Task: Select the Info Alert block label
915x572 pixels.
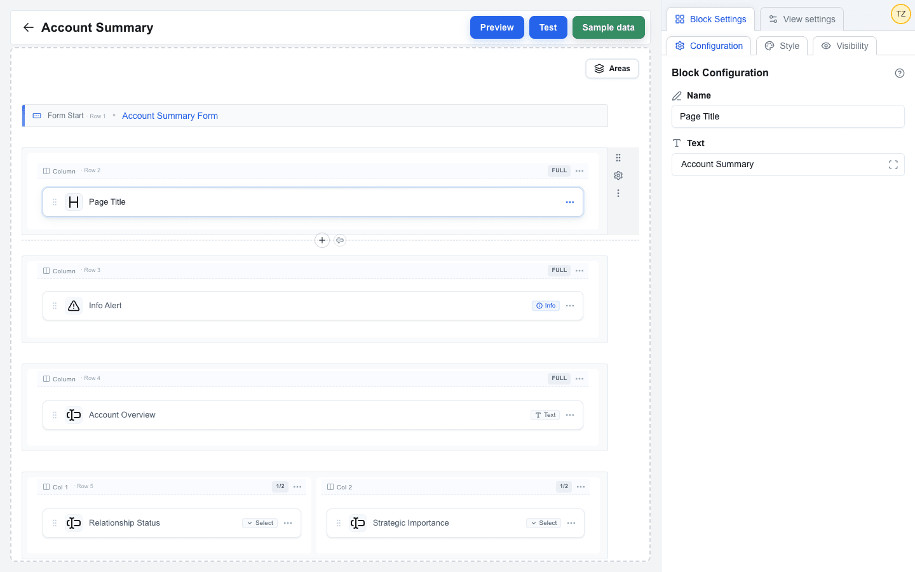Action: 105,306
